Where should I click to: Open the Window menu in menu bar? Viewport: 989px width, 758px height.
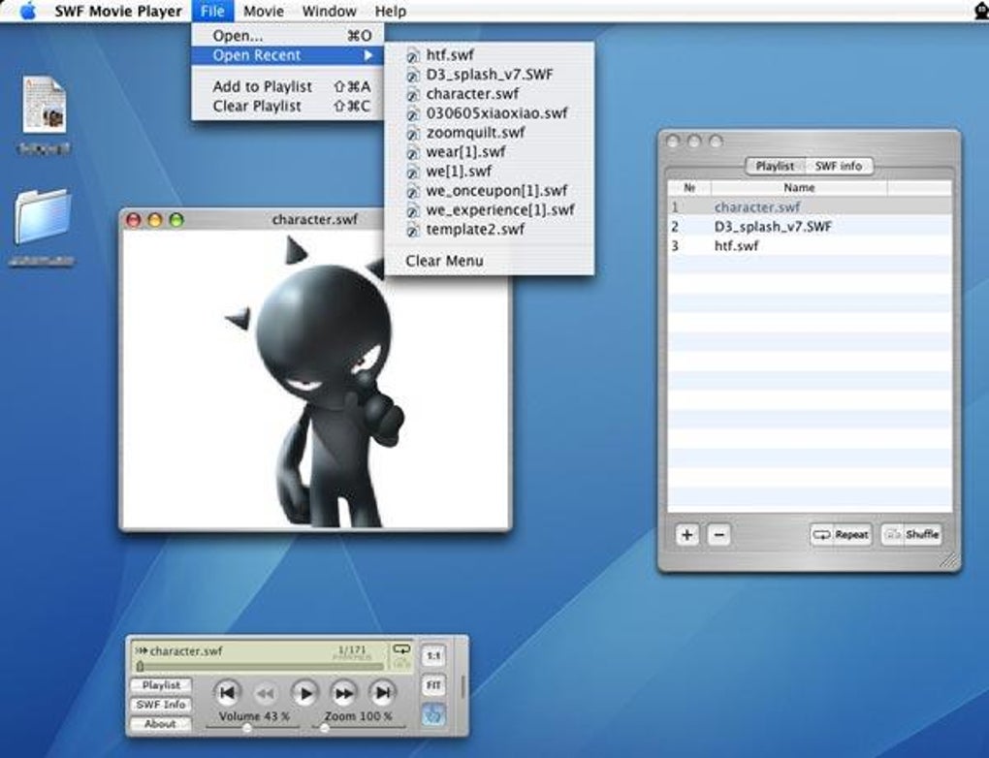(x=329, y=11)
